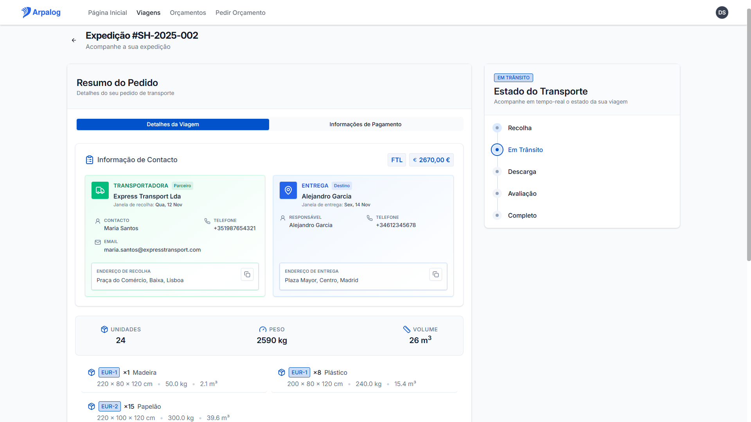Click the FTL badge
Screen dimensions: 751x422
point(397,160)
